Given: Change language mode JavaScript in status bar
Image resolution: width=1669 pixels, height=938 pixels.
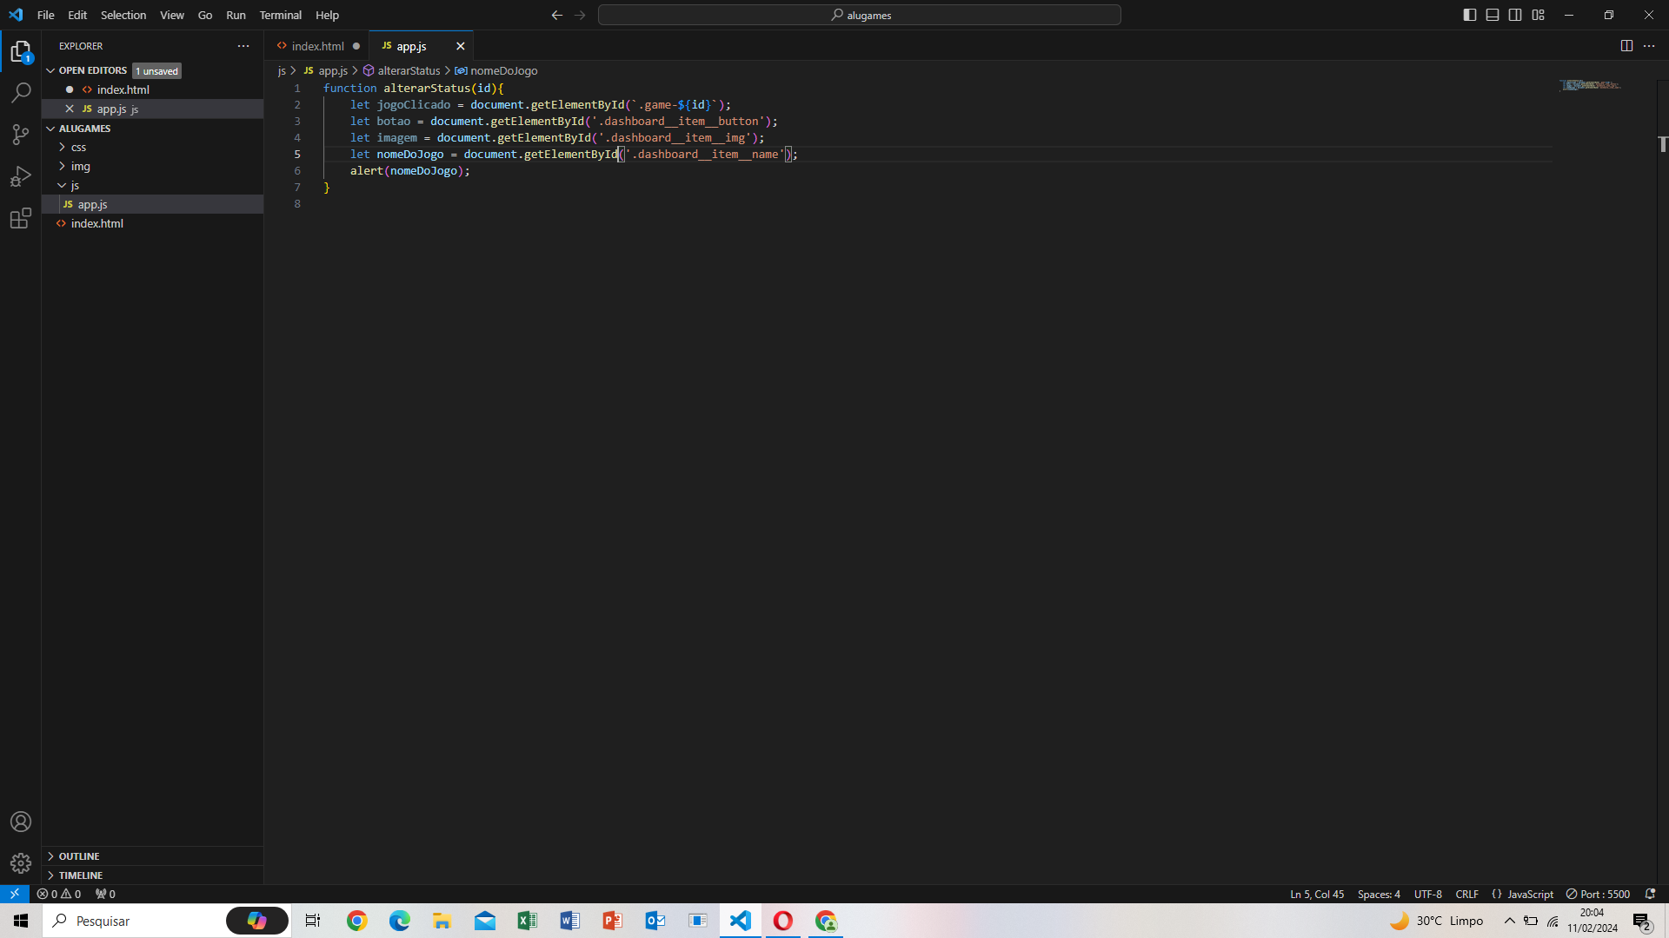Looking at the screenshot, I should (x=1530, y=894).
